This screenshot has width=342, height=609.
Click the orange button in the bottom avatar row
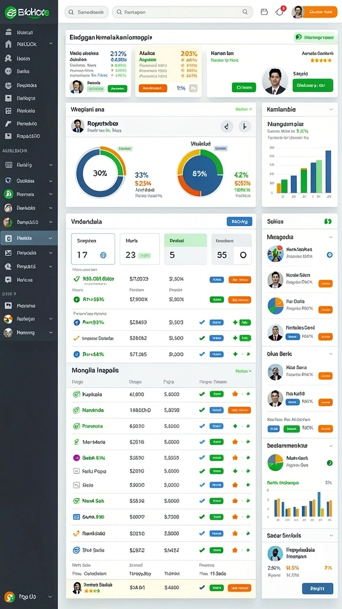click(x=240, y=588)
